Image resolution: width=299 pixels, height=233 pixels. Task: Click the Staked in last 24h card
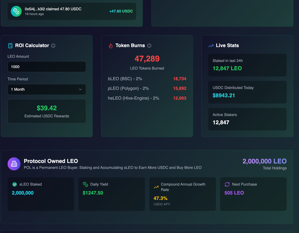pos(247,65)
